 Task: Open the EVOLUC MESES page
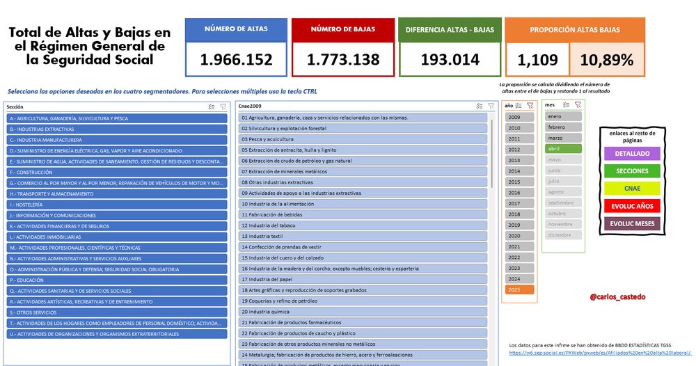pyautogui.click(x=632, y=223)
